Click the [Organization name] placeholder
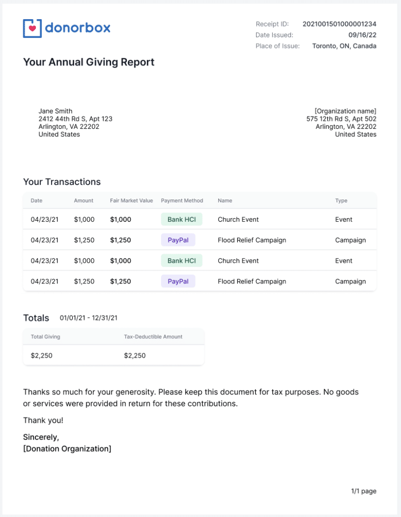Viewport: 401px width, 517px height. pos(345,111)
